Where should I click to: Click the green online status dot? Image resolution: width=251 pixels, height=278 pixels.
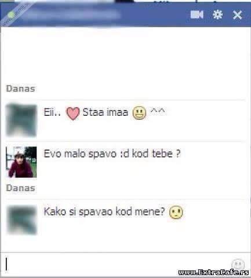point(11,14)
